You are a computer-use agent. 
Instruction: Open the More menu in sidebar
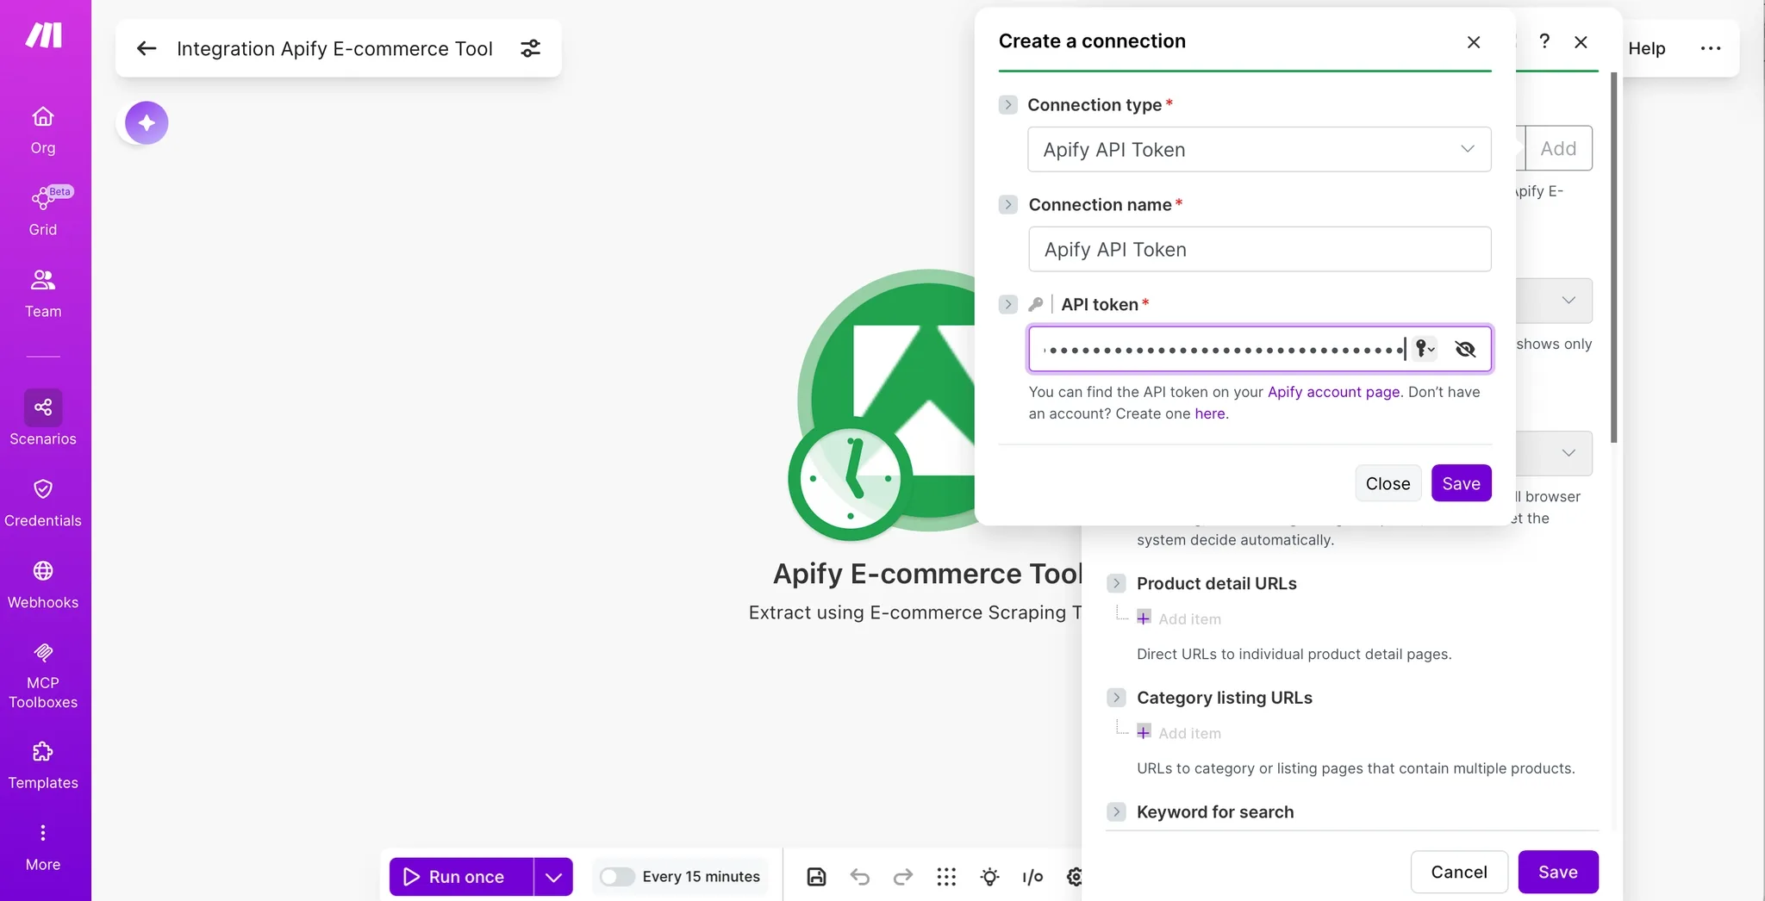[43, 847]
